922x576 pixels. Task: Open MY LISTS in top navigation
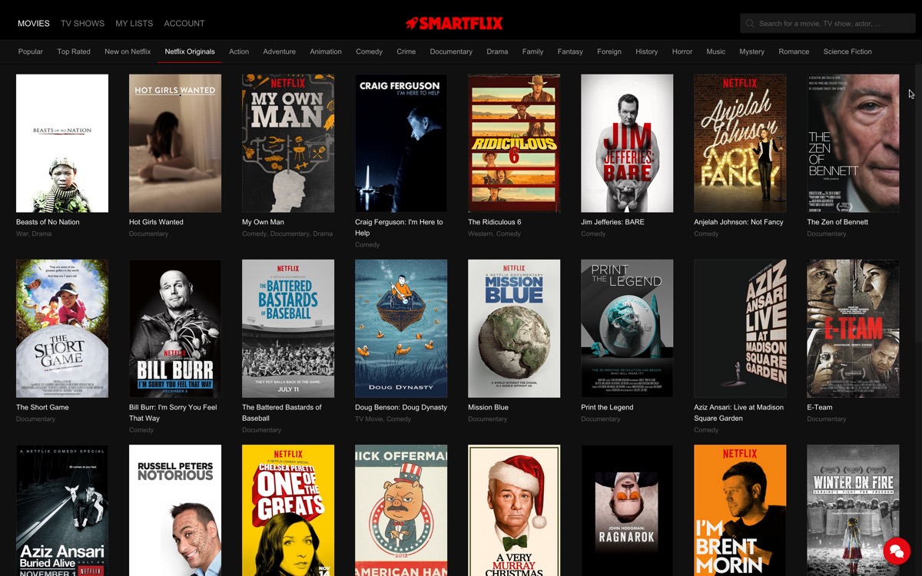[134, 23]
